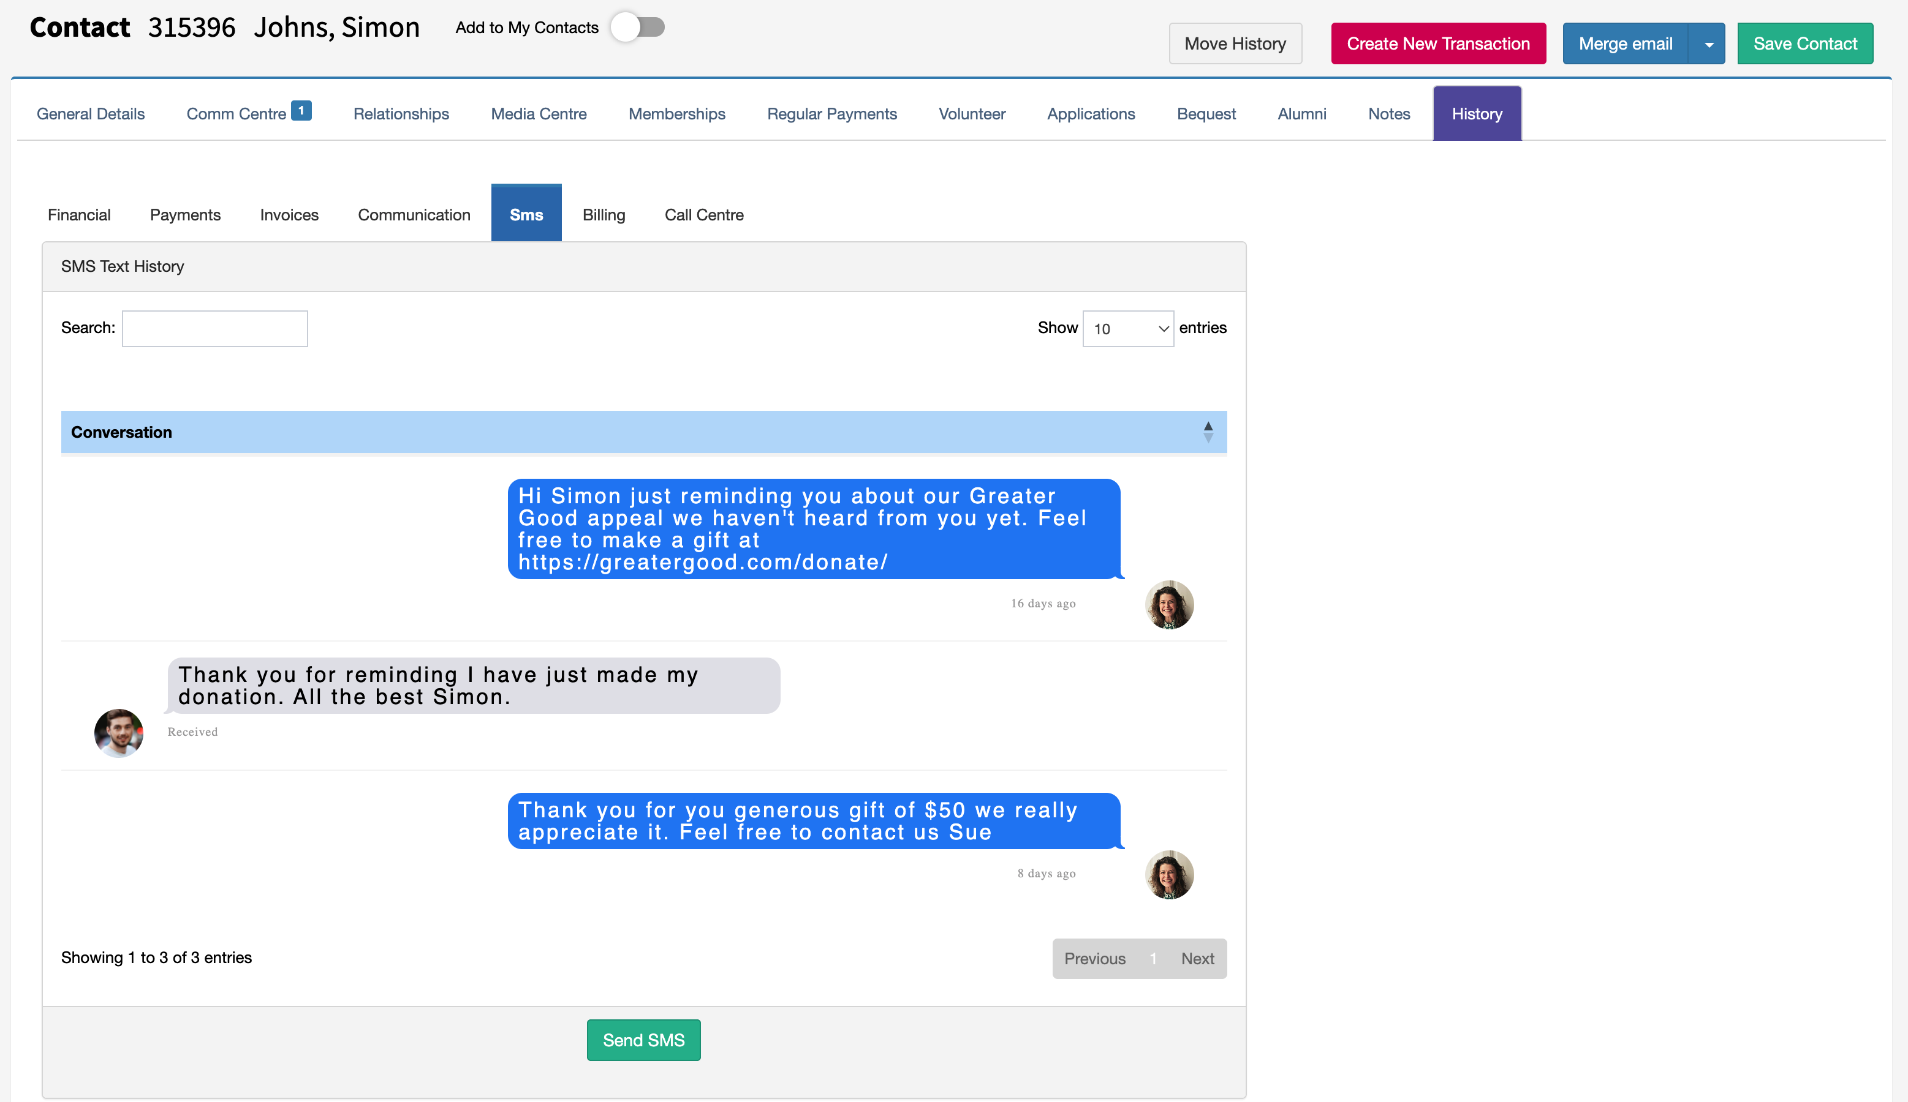Click the Merge email button
Viewport: 1908px width, 1102px height.
pos(1625,44)
